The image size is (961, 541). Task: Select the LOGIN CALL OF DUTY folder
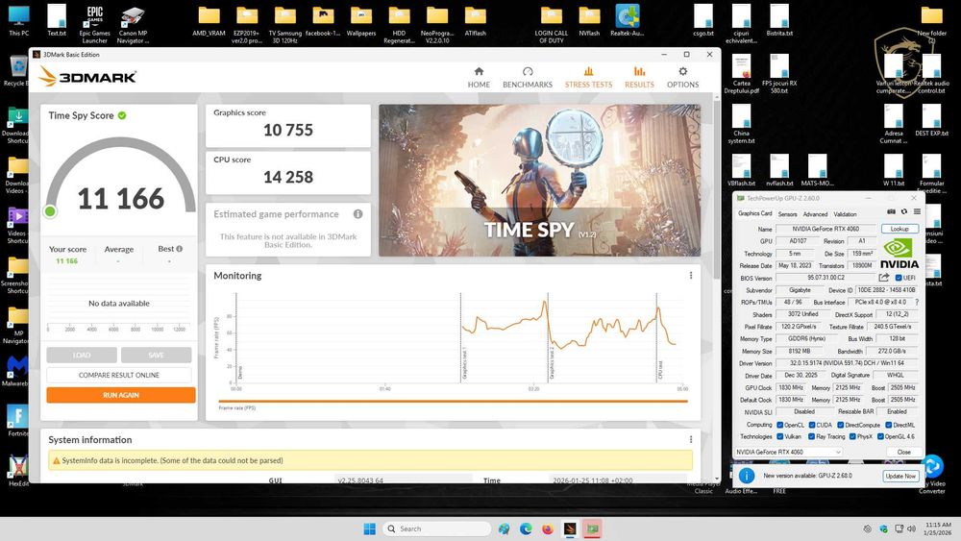click(551, 25)
